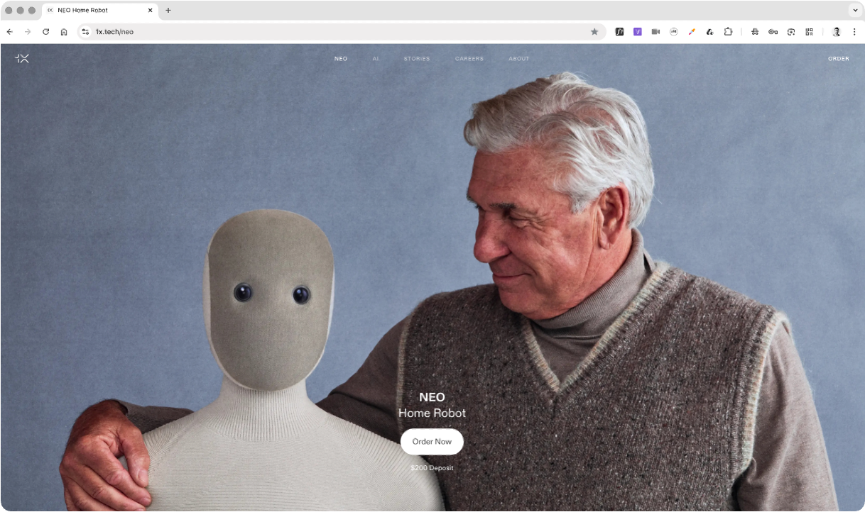Viewport: 865px width, 512px height.
Task: Click the 'Home Robot' heading text
Action: coord(432,413)
